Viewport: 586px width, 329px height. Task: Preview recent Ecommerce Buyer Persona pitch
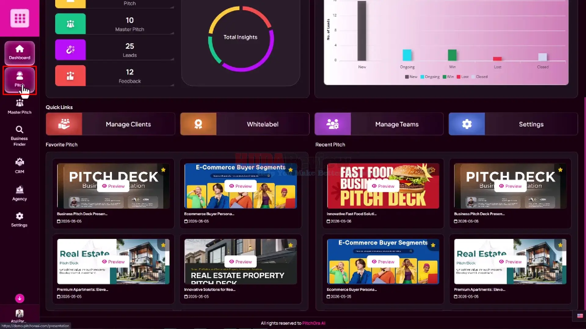point(383,262)
